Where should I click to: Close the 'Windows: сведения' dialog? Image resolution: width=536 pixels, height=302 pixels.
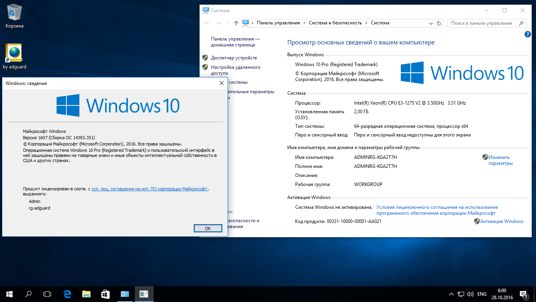coord(222,83)
